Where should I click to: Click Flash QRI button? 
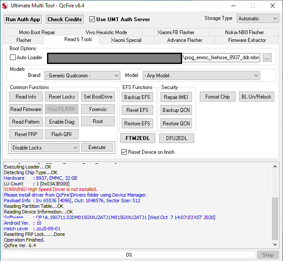pos(62,134)
